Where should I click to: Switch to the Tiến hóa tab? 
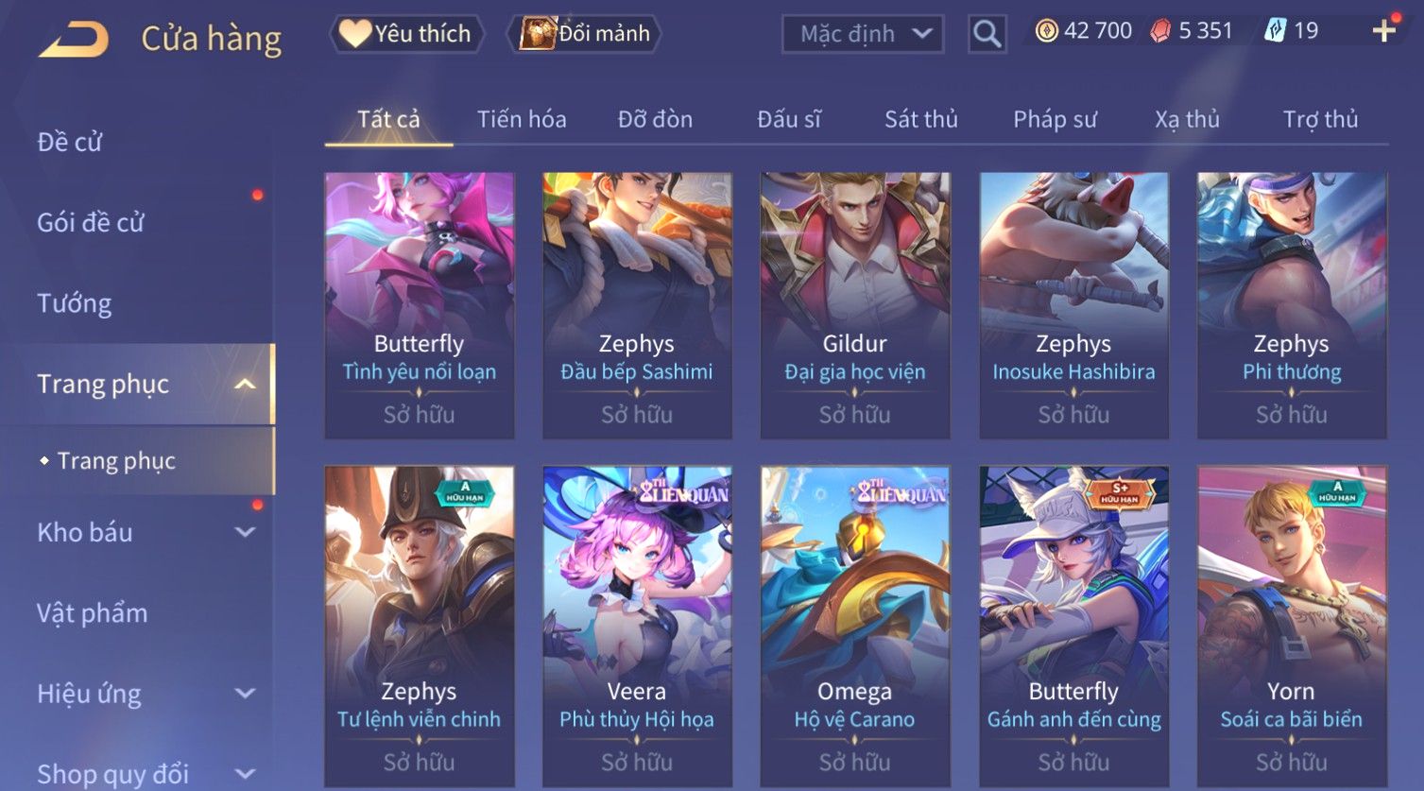[522, 119]
